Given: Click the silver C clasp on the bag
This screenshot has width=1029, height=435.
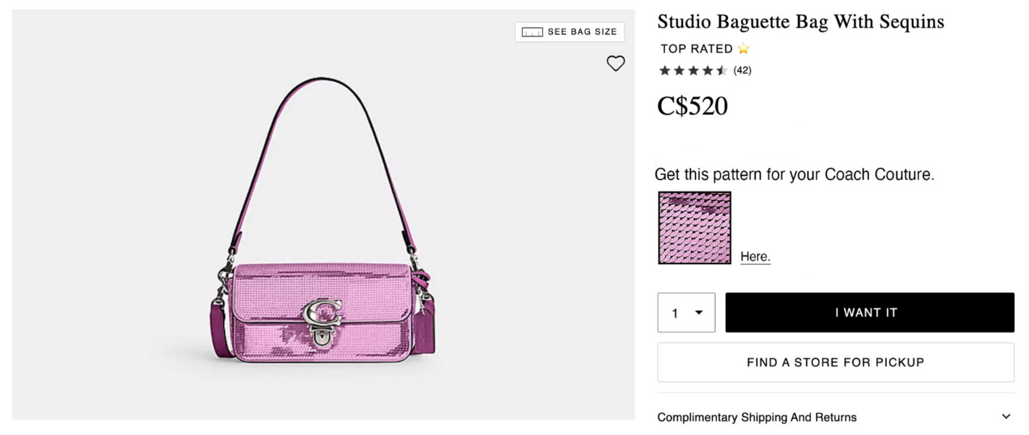Looking at the screenshot, I should pyautogui.click(x=322, y=314).
